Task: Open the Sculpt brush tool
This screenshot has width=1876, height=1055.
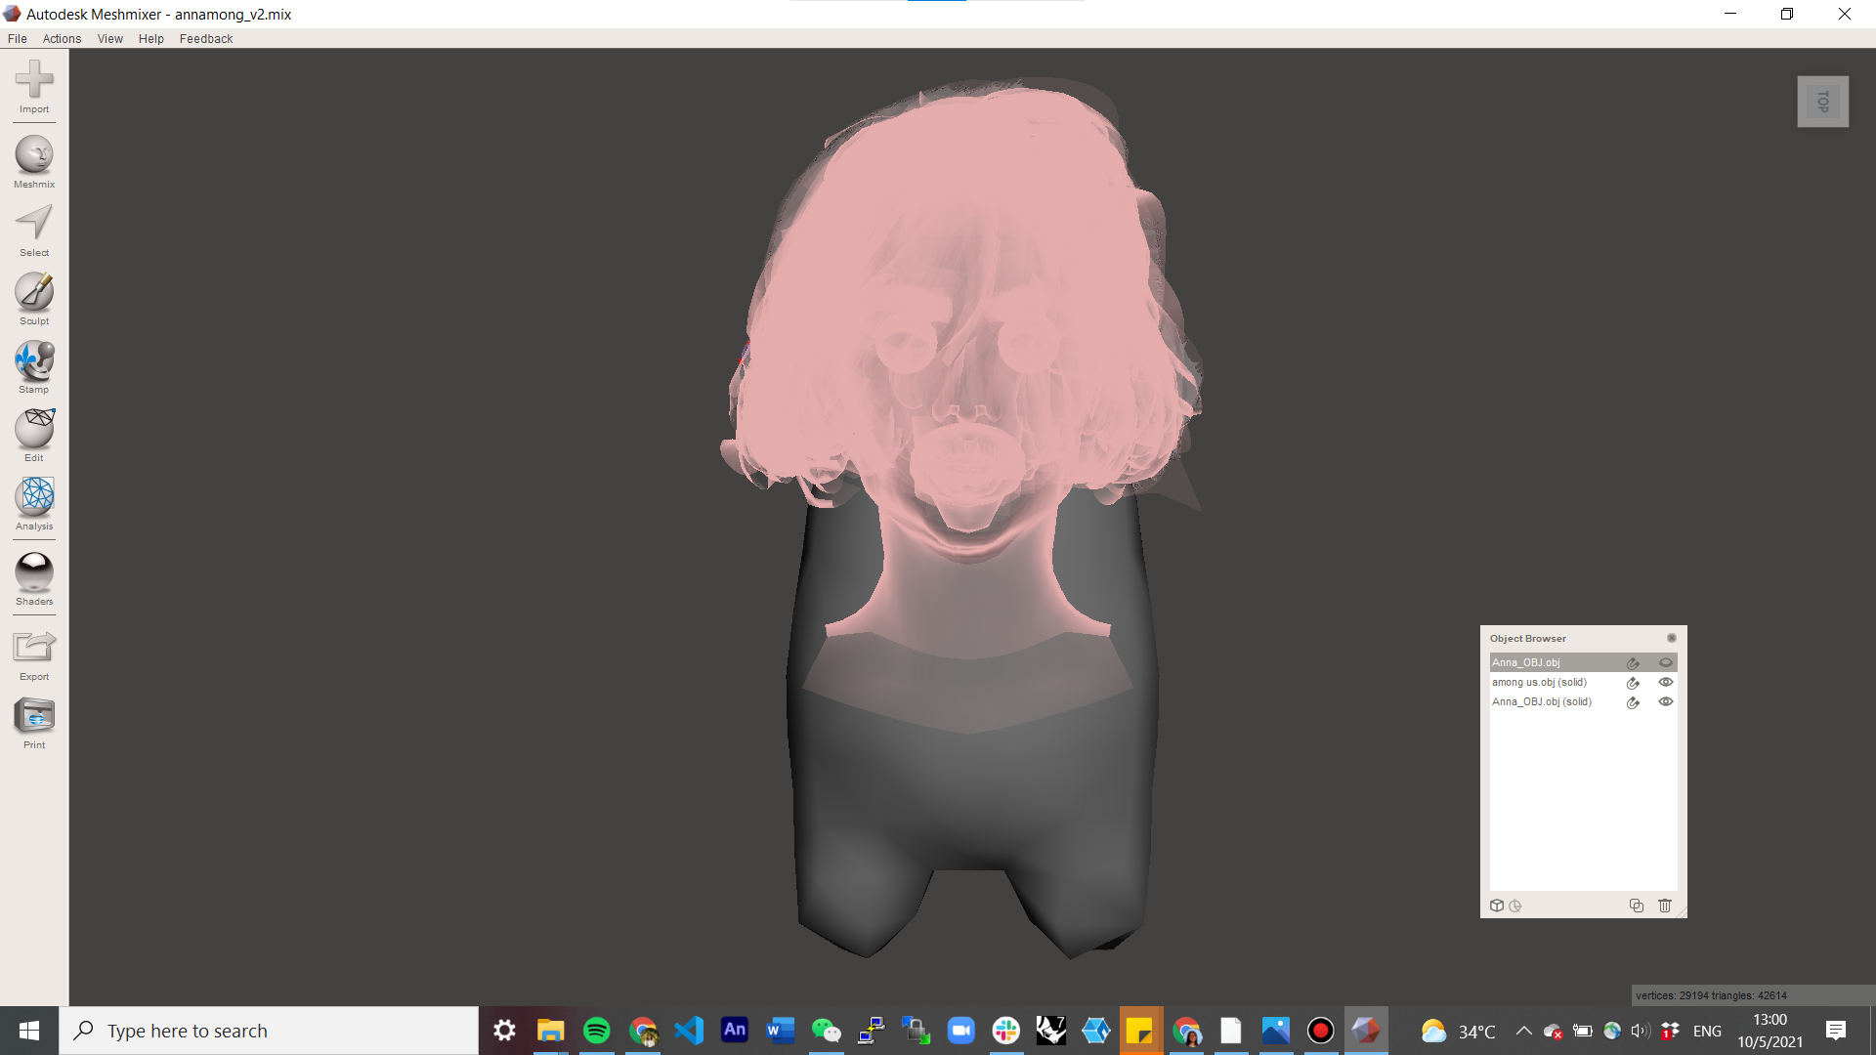Action: [34, 299]
